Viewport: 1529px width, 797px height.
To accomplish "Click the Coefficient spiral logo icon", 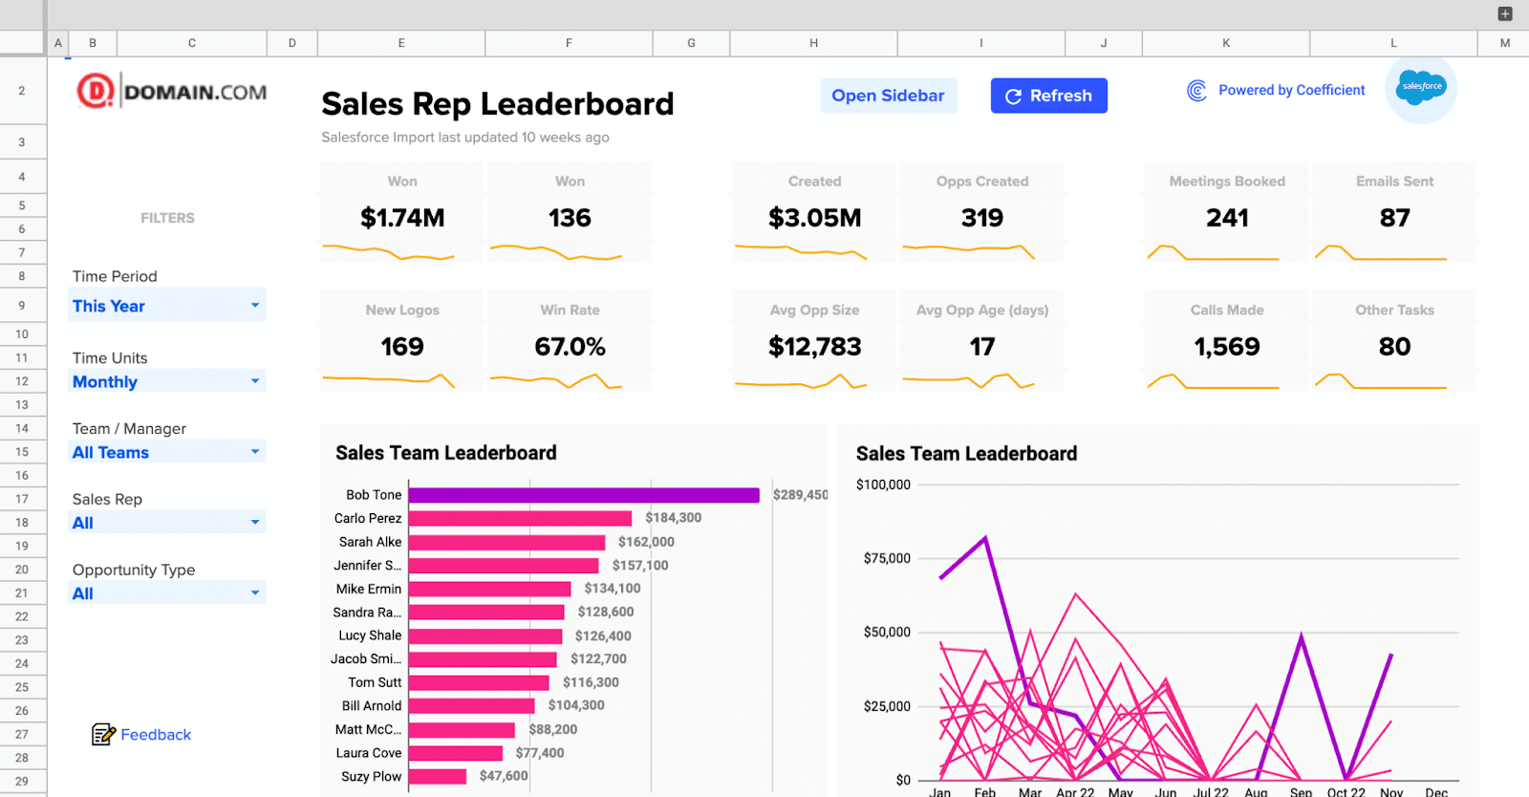I will (1196, 91).
